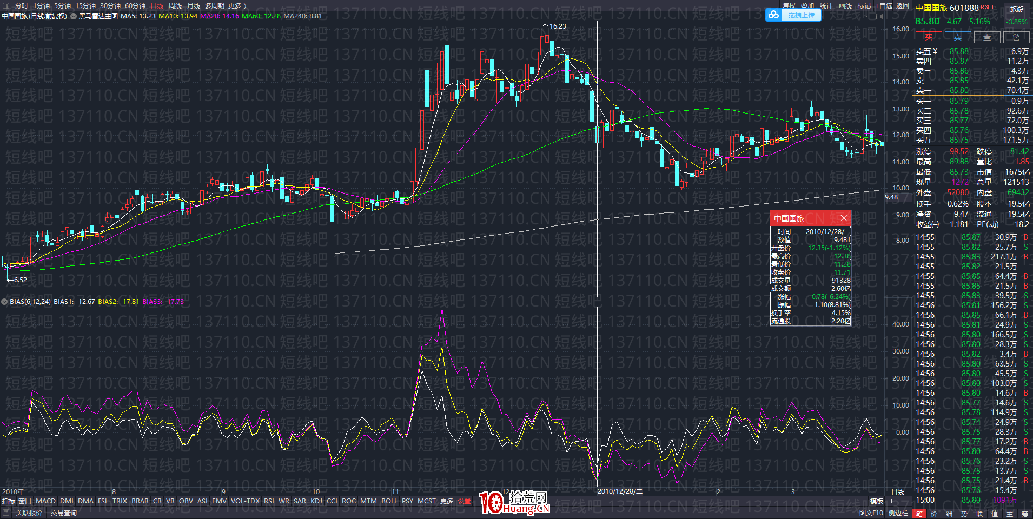Image resolution: width=1033 pixels, height=519 pixels.
Task: Toggle 复权 price adjustment
Action: pos(789,5)
